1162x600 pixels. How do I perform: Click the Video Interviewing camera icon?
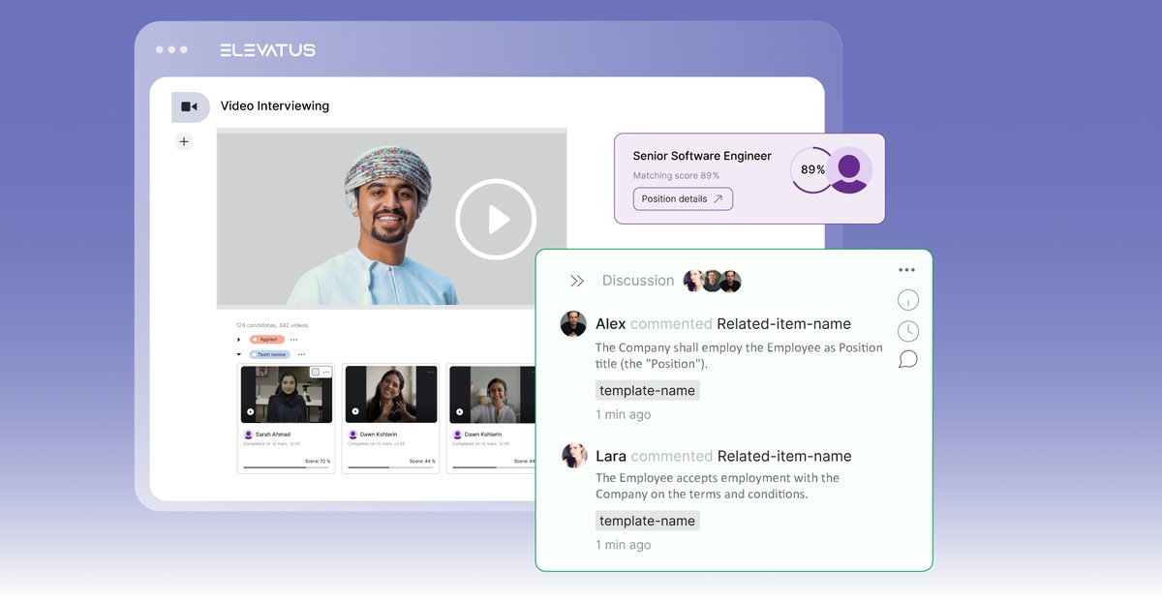point(191,106)
